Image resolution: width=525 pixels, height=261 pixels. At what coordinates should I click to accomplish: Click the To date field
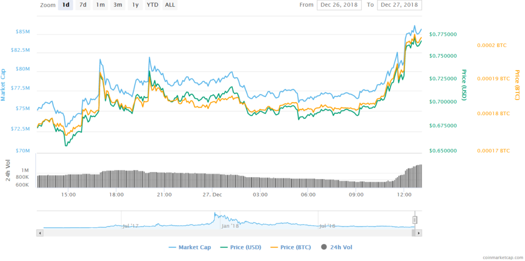399,5
